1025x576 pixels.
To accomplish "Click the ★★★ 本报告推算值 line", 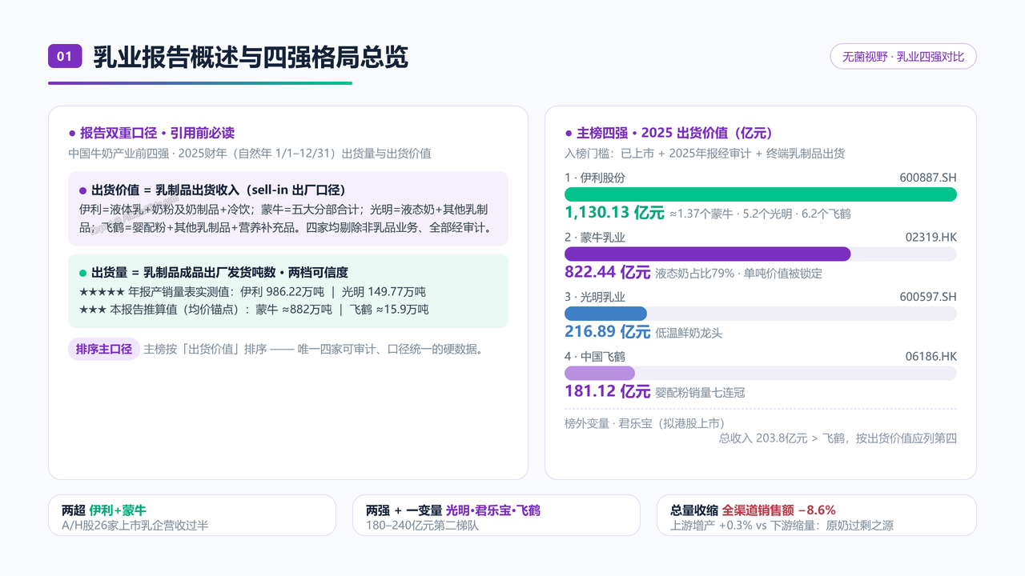I will tap(254, 309).
